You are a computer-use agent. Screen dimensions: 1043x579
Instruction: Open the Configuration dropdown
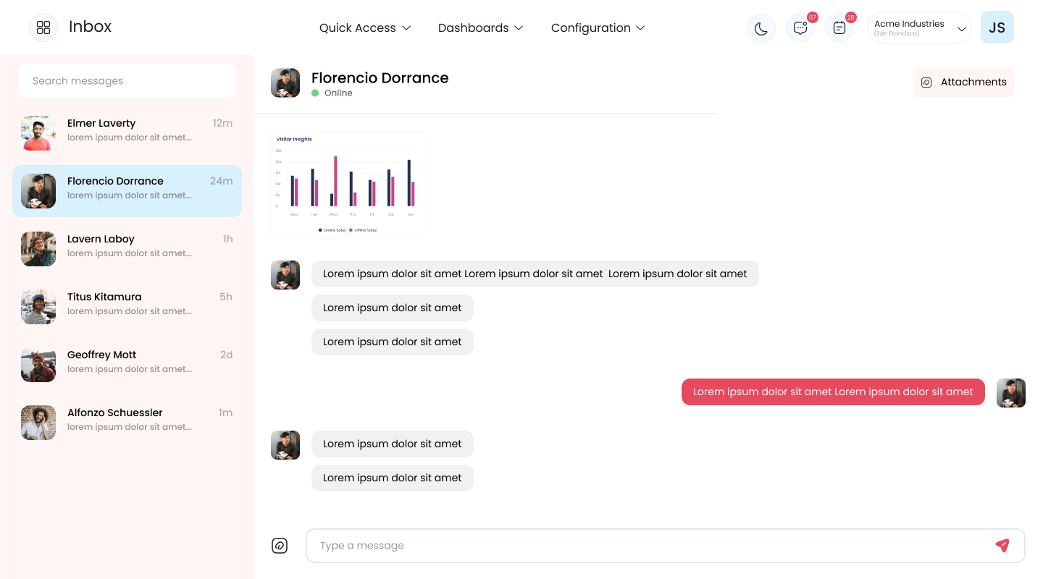click(x=598, y=28)
